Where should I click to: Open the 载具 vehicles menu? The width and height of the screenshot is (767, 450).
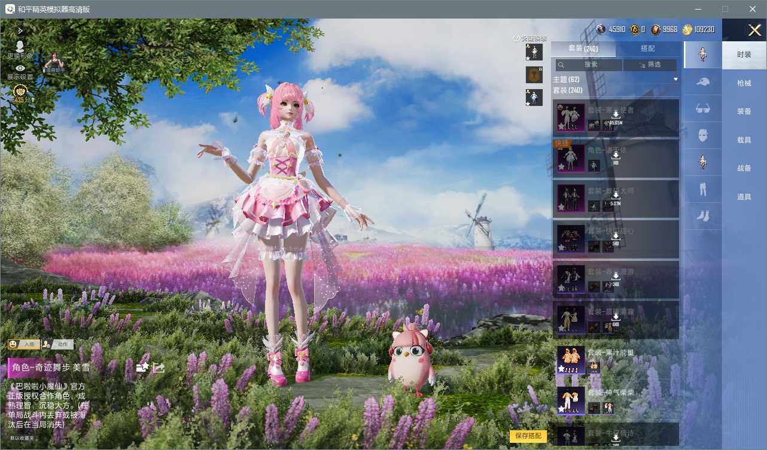(x=744, y=140)
